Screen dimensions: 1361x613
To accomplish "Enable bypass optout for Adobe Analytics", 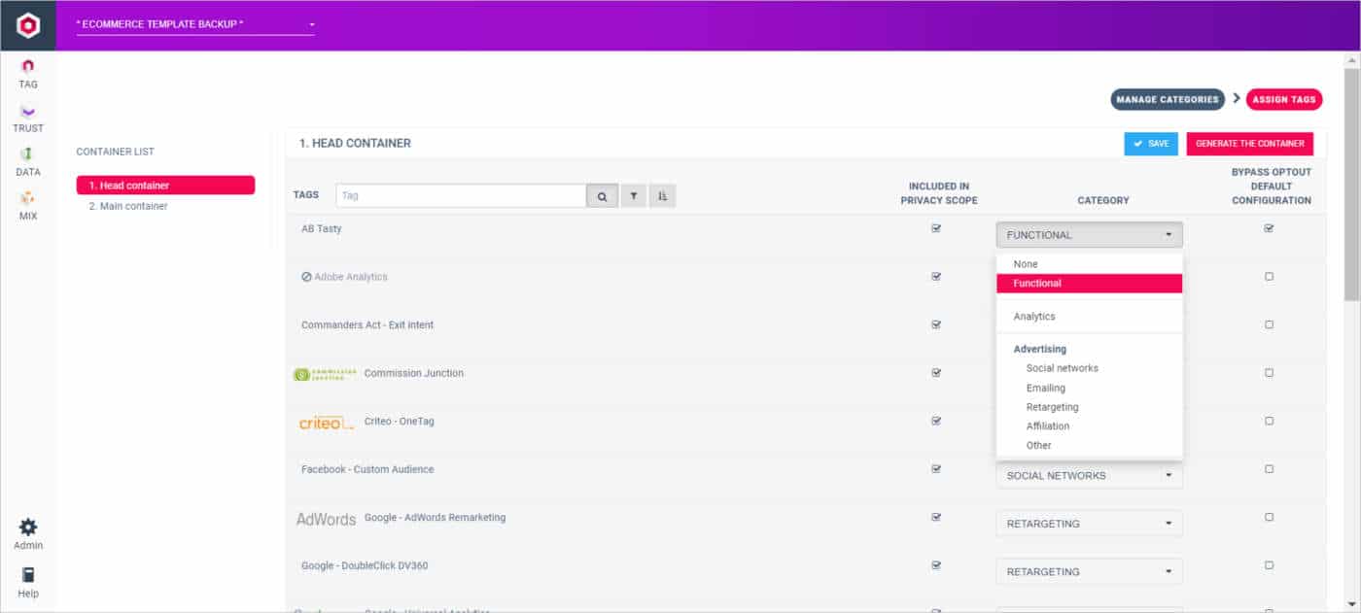I will coord(1269,277).
